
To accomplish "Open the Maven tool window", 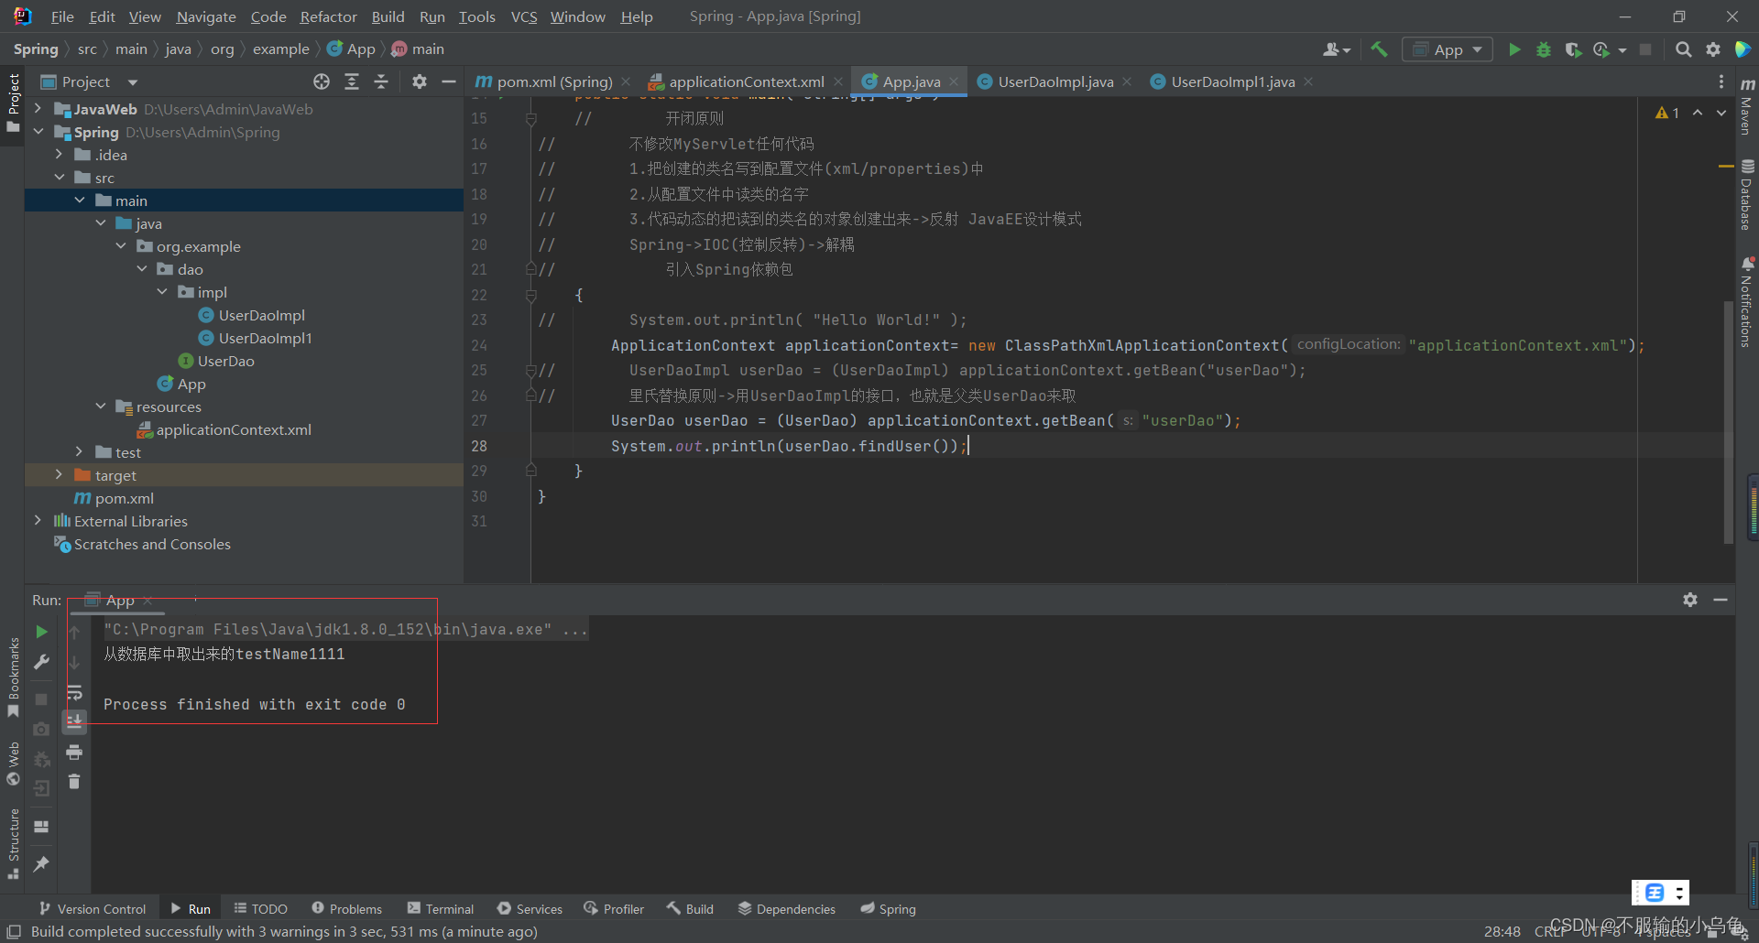I will [1747, 105].
